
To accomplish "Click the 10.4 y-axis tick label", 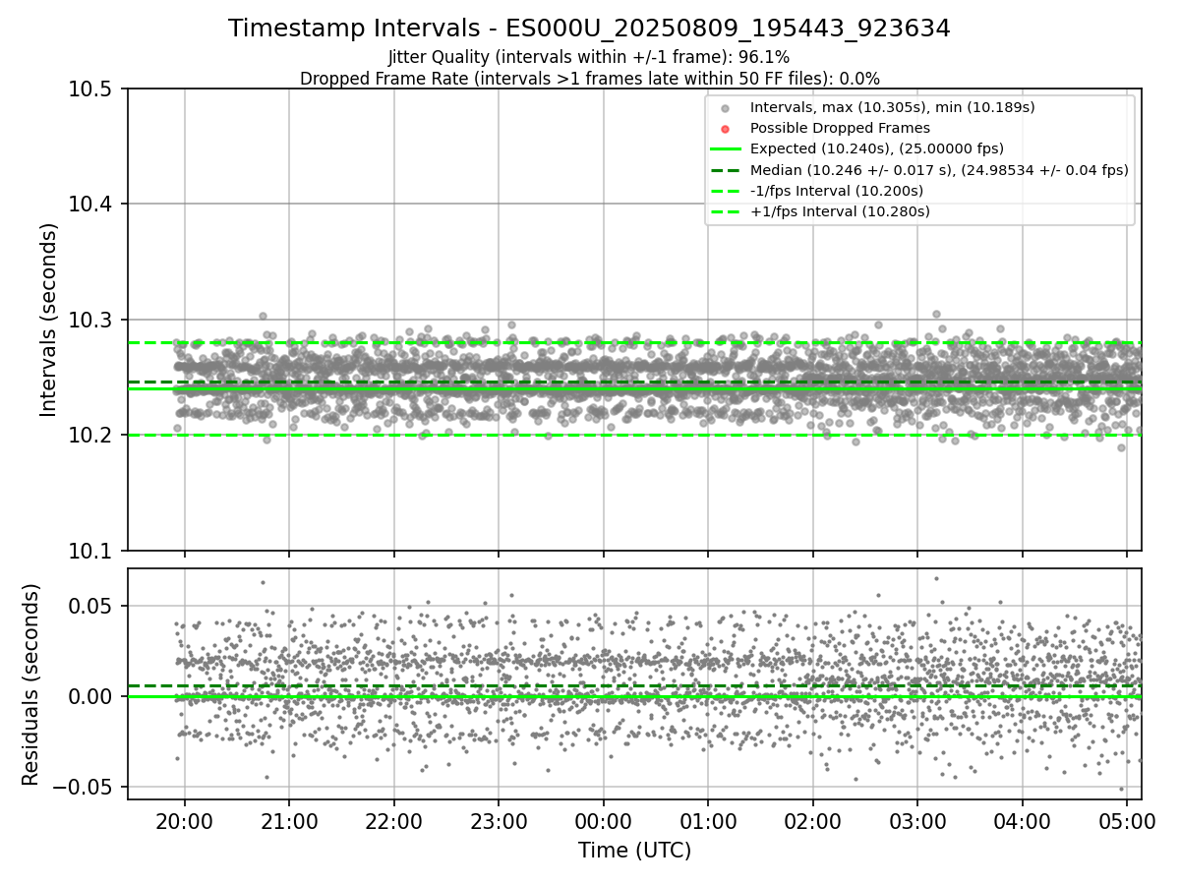I will 92,205.
